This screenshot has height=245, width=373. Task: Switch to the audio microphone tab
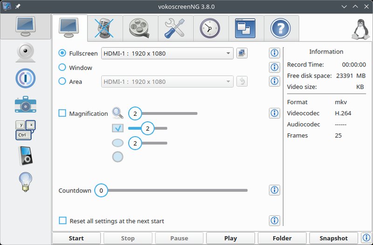[x=105, y=28]
